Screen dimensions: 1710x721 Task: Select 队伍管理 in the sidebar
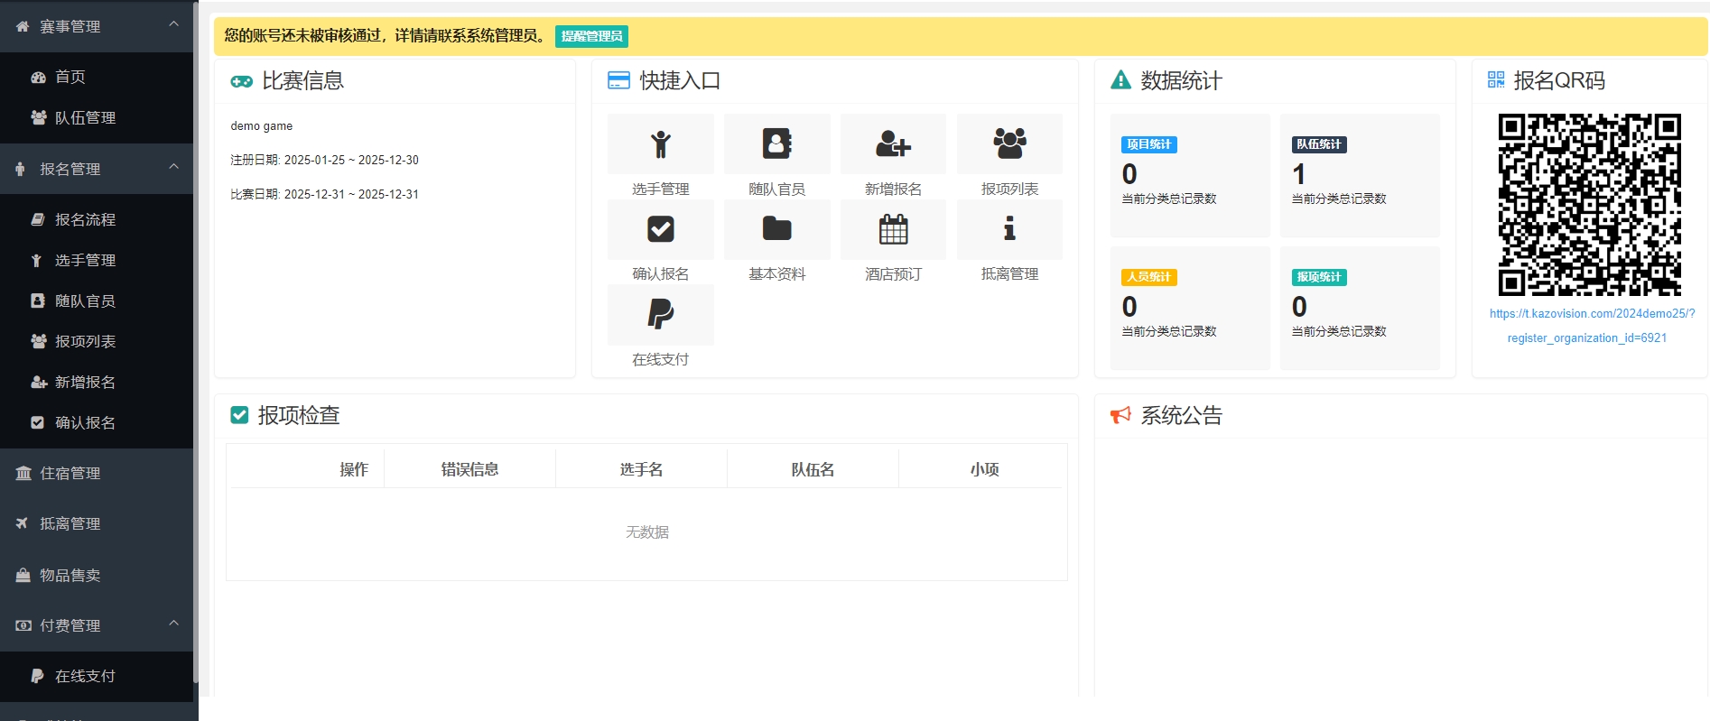tap(85, 117)
